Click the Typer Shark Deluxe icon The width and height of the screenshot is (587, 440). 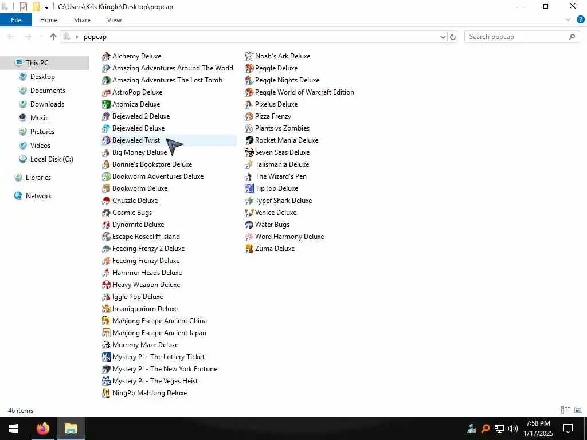tap(249, 201)
